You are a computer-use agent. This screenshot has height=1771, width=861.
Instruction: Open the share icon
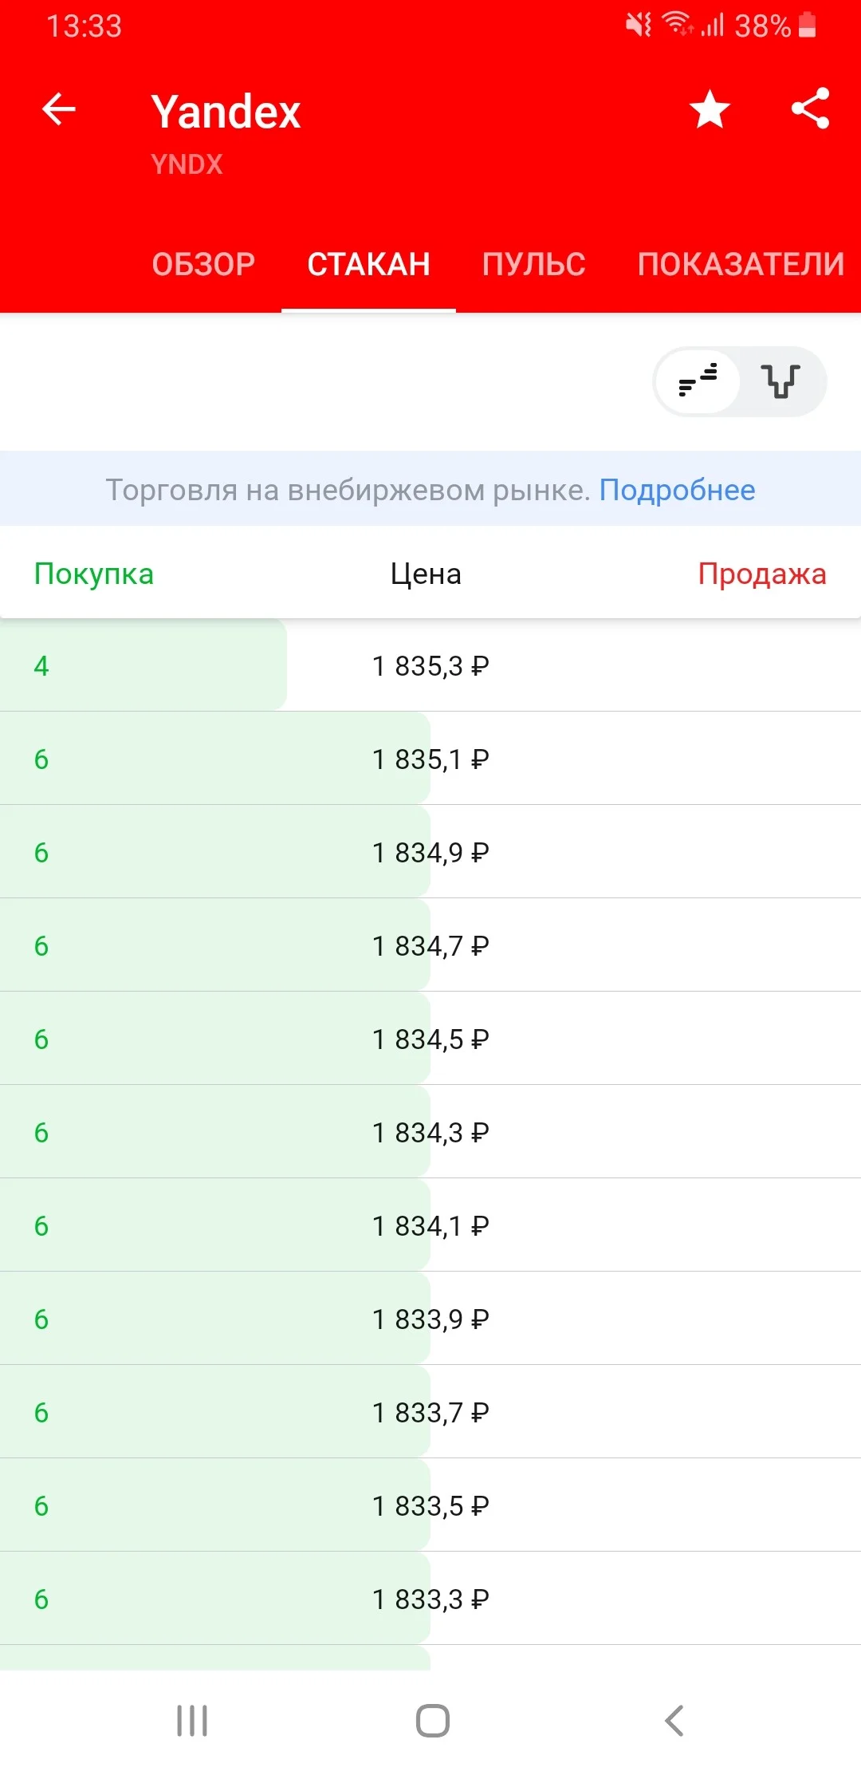(x=810, y=108)
